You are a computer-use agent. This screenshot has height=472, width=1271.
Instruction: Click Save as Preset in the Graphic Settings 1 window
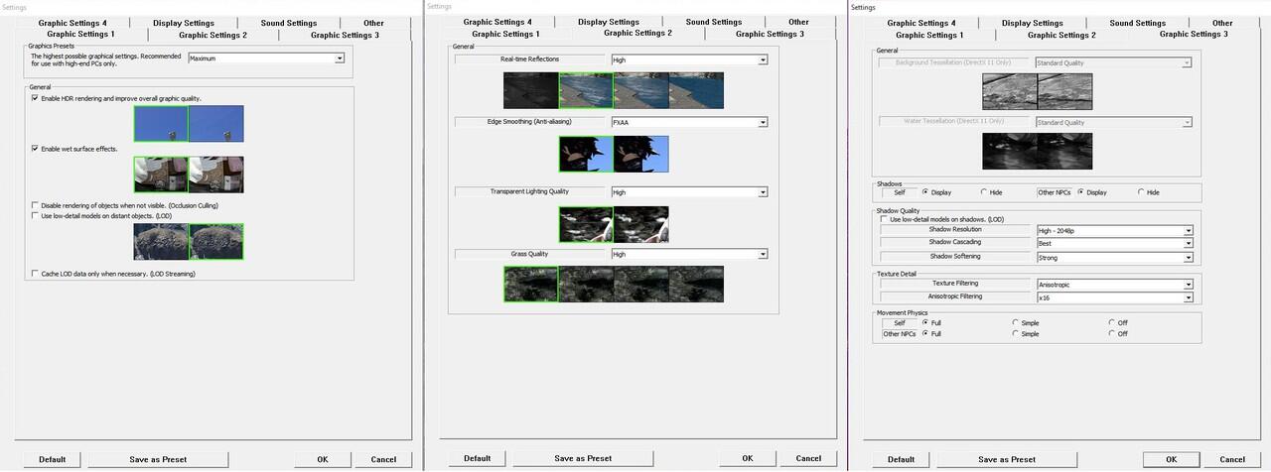158,460
